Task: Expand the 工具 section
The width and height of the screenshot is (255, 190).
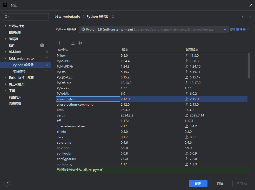Action: point(5,91)
